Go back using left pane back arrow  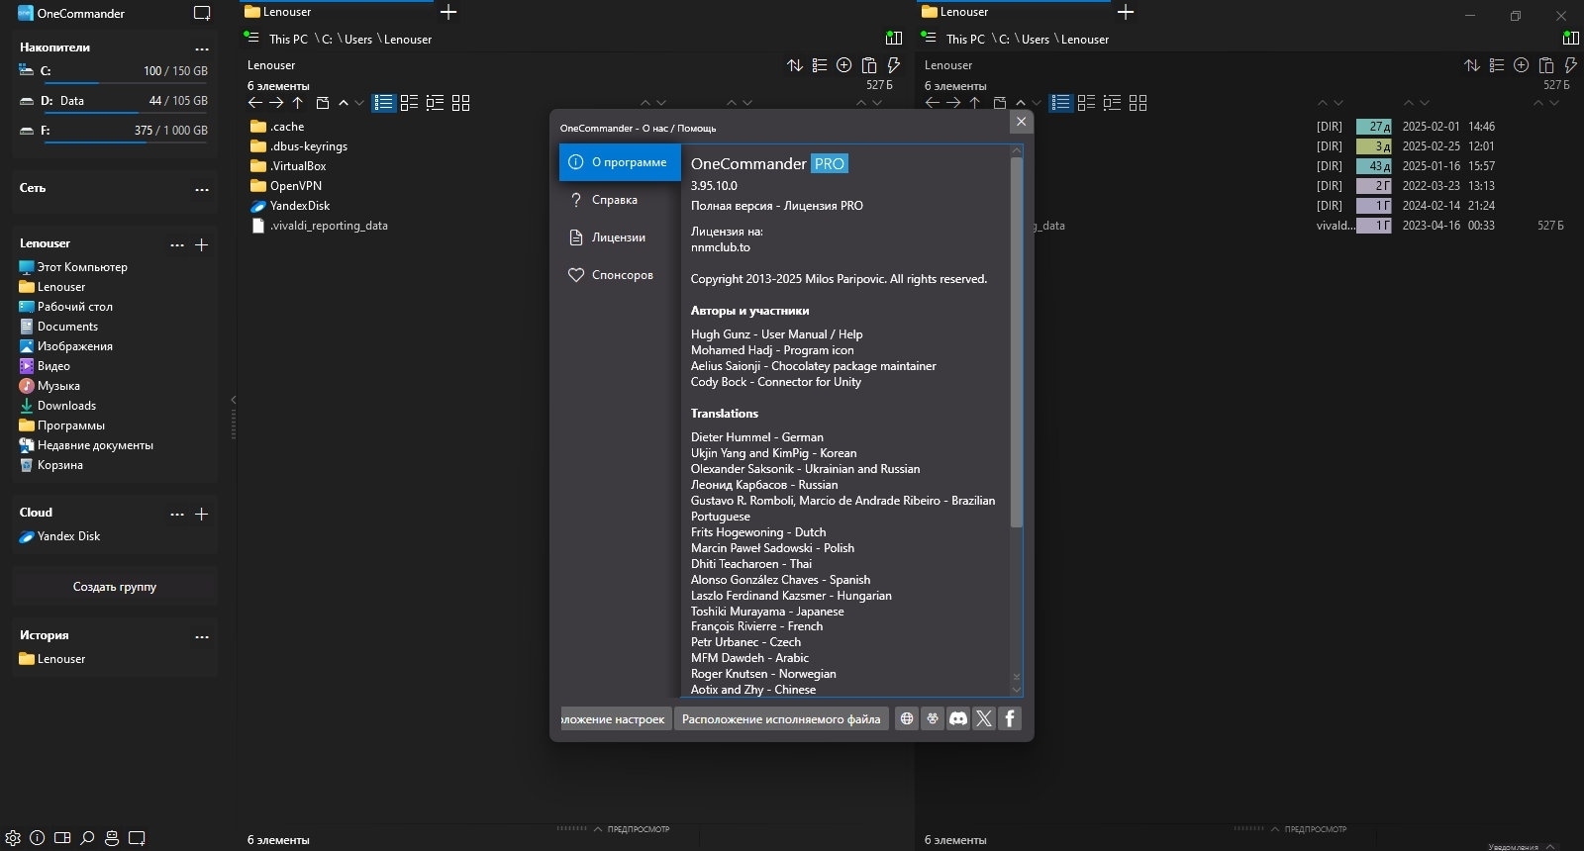tap(255, 103)
